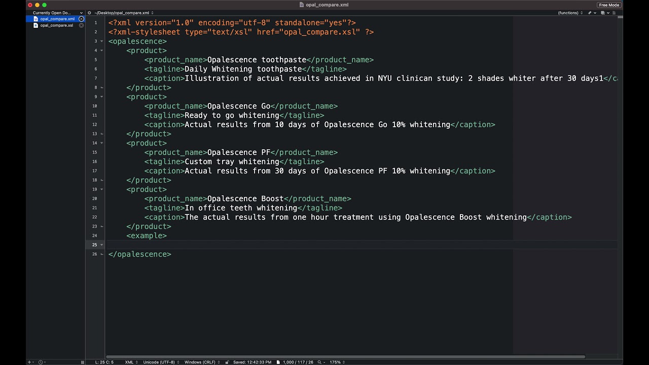
Task: Open the 175% zoom level menu
Action: click(x=337, y=362)
